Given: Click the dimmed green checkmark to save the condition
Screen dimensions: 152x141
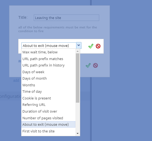Looking at the screenshot, I should [x=88, y=65].
